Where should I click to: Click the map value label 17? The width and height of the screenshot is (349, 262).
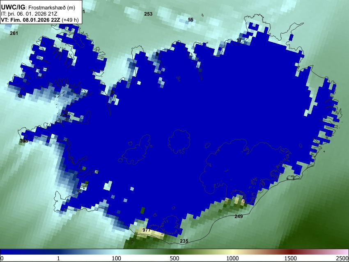click(239, 40)
